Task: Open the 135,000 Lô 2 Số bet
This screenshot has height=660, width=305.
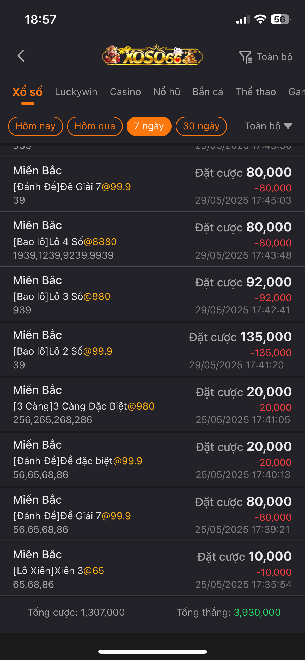Action: 152,350
